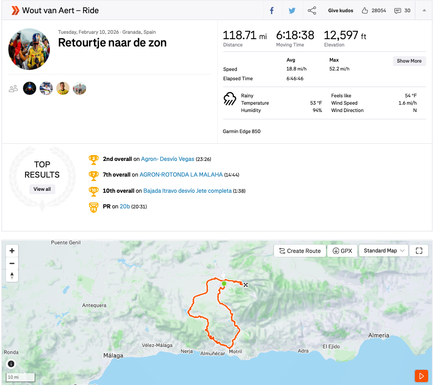This screenshot has height=385, width=434.
Task: Share the ride on Facebook
Action: click(x=272, y=10)
